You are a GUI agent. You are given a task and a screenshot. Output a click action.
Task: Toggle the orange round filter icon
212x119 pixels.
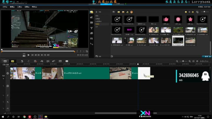coord(131,12)
